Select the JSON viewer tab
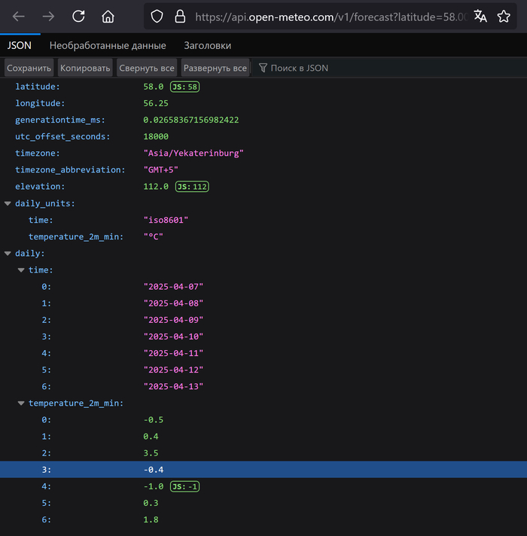Viewport: 527px width, 536px height. click(x=20, y=46)
